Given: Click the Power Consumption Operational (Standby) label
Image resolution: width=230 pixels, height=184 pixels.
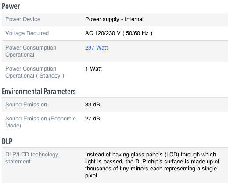Looking at the screenshot, I should [35, 72].
